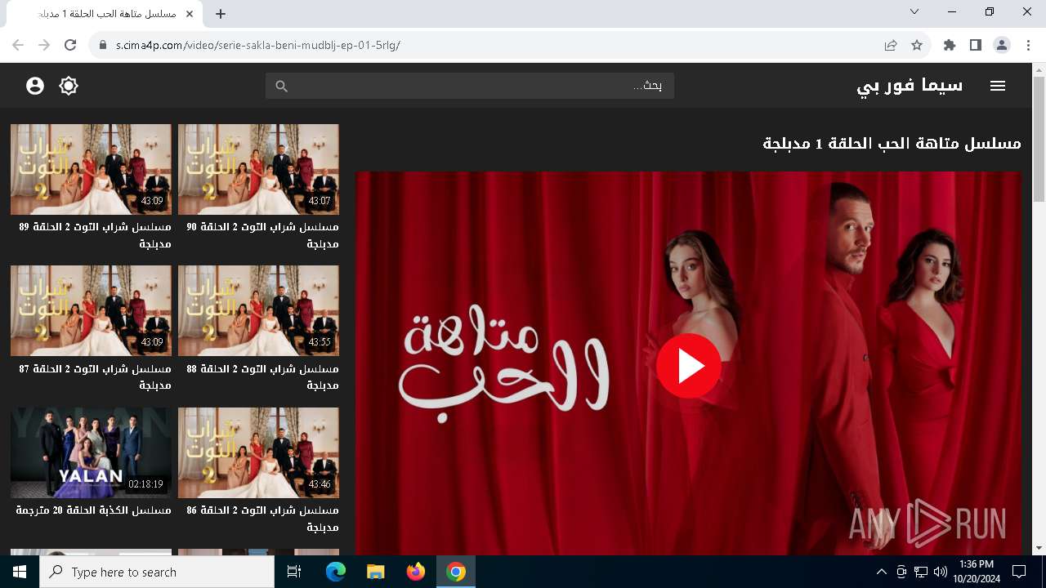Click the page vertical scrollbar thumb
Viewport: 1046px width, 588px height.
coord(1039,139)
